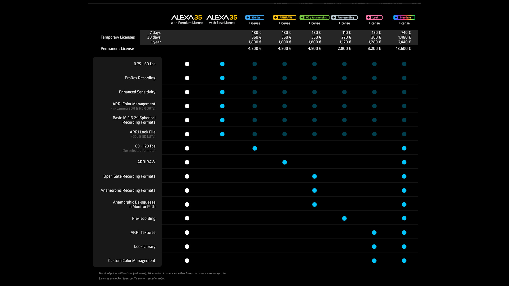Click the 0.75 - 60 fps feature label

[144, 64]
